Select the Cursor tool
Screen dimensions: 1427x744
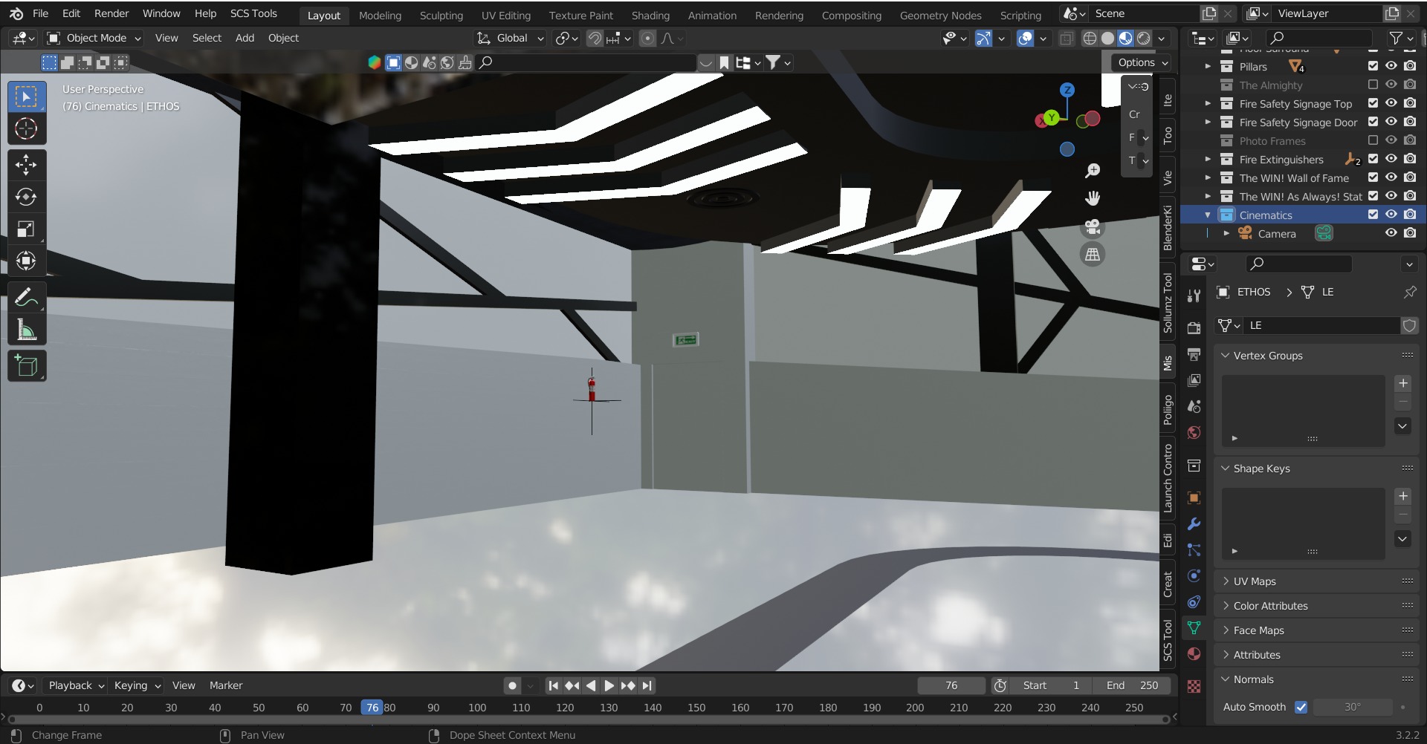click(x=27, y=129)
